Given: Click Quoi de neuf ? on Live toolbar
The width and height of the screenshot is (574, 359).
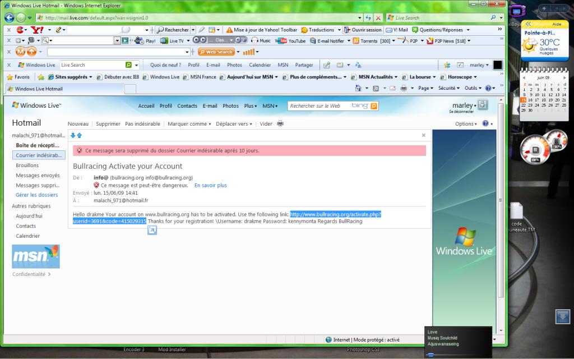Looking at the screenshot, I should click(165, 65).
